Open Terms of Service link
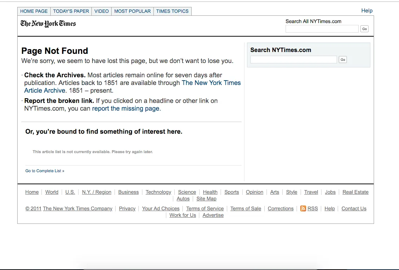The image size is (399, 270). (x=205, y=208)
